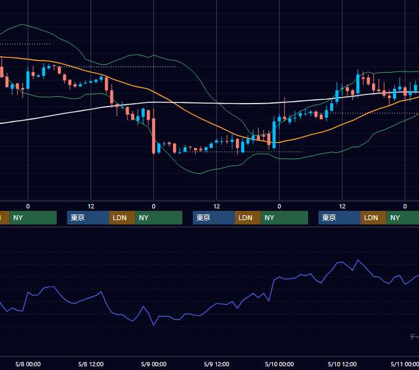This screenshot has width=419, height=370.
Task: Click the 東京 session block on 5/9
Action: [214, 218]
